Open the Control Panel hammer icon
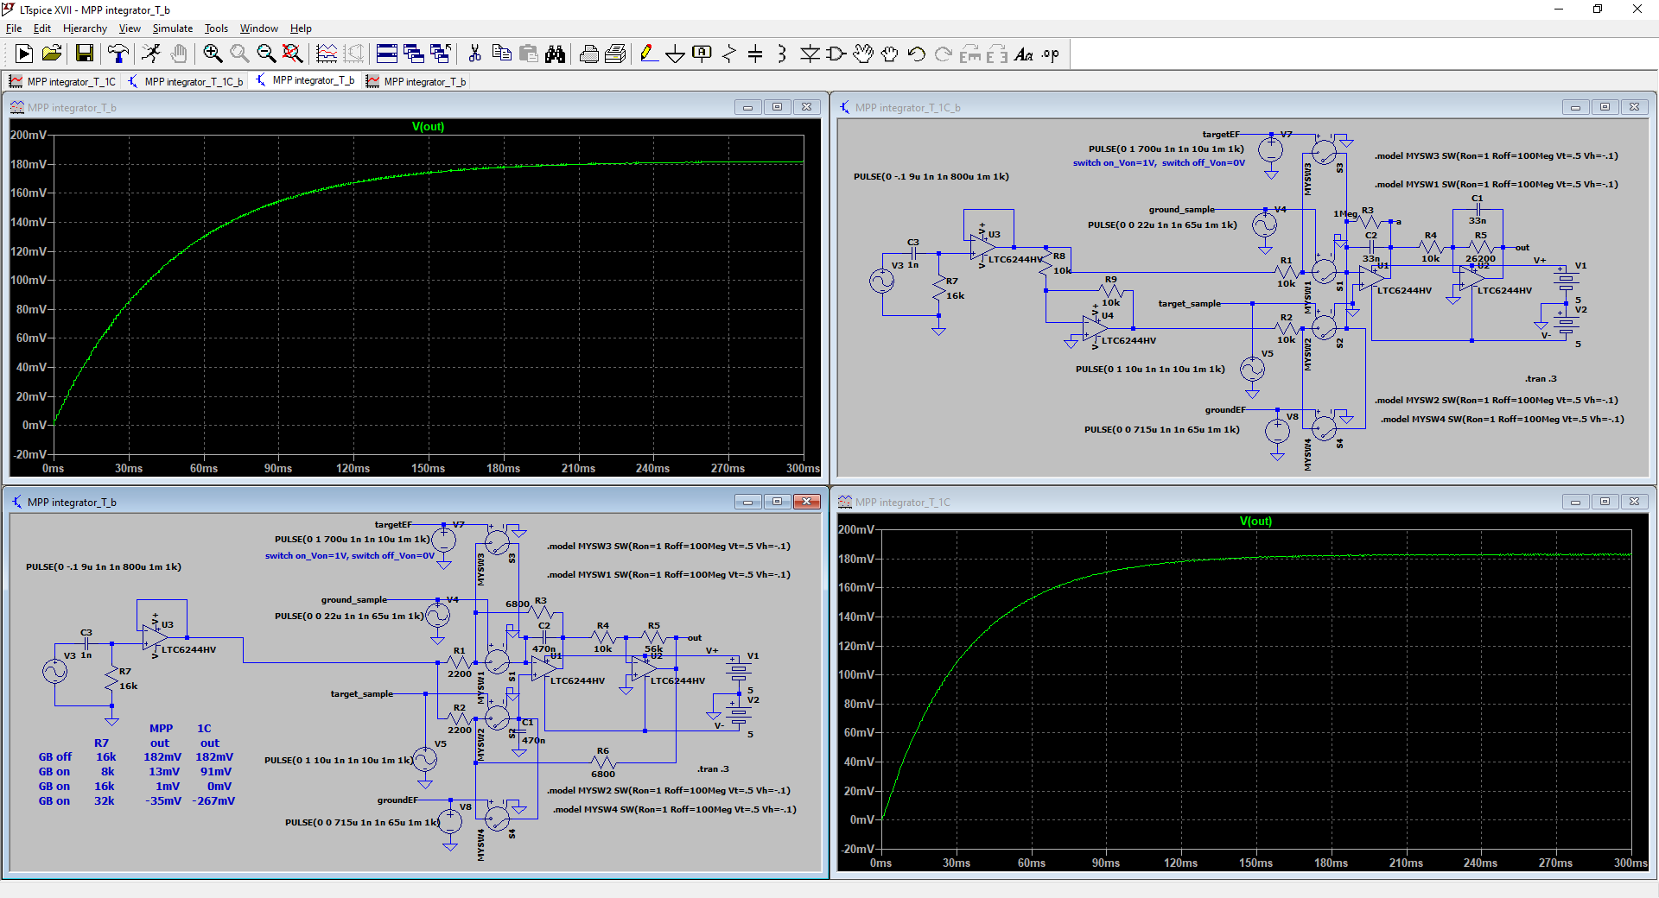Image resolution: width=1659 pixels, height=898 pixels. pyautogui.click(x=118, y=54)
